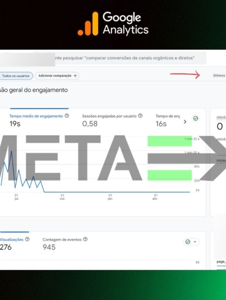This screenshot has width=226, height=300.
Task: Click the 01 jul. axis label
Action: click(x=16, y=197)
